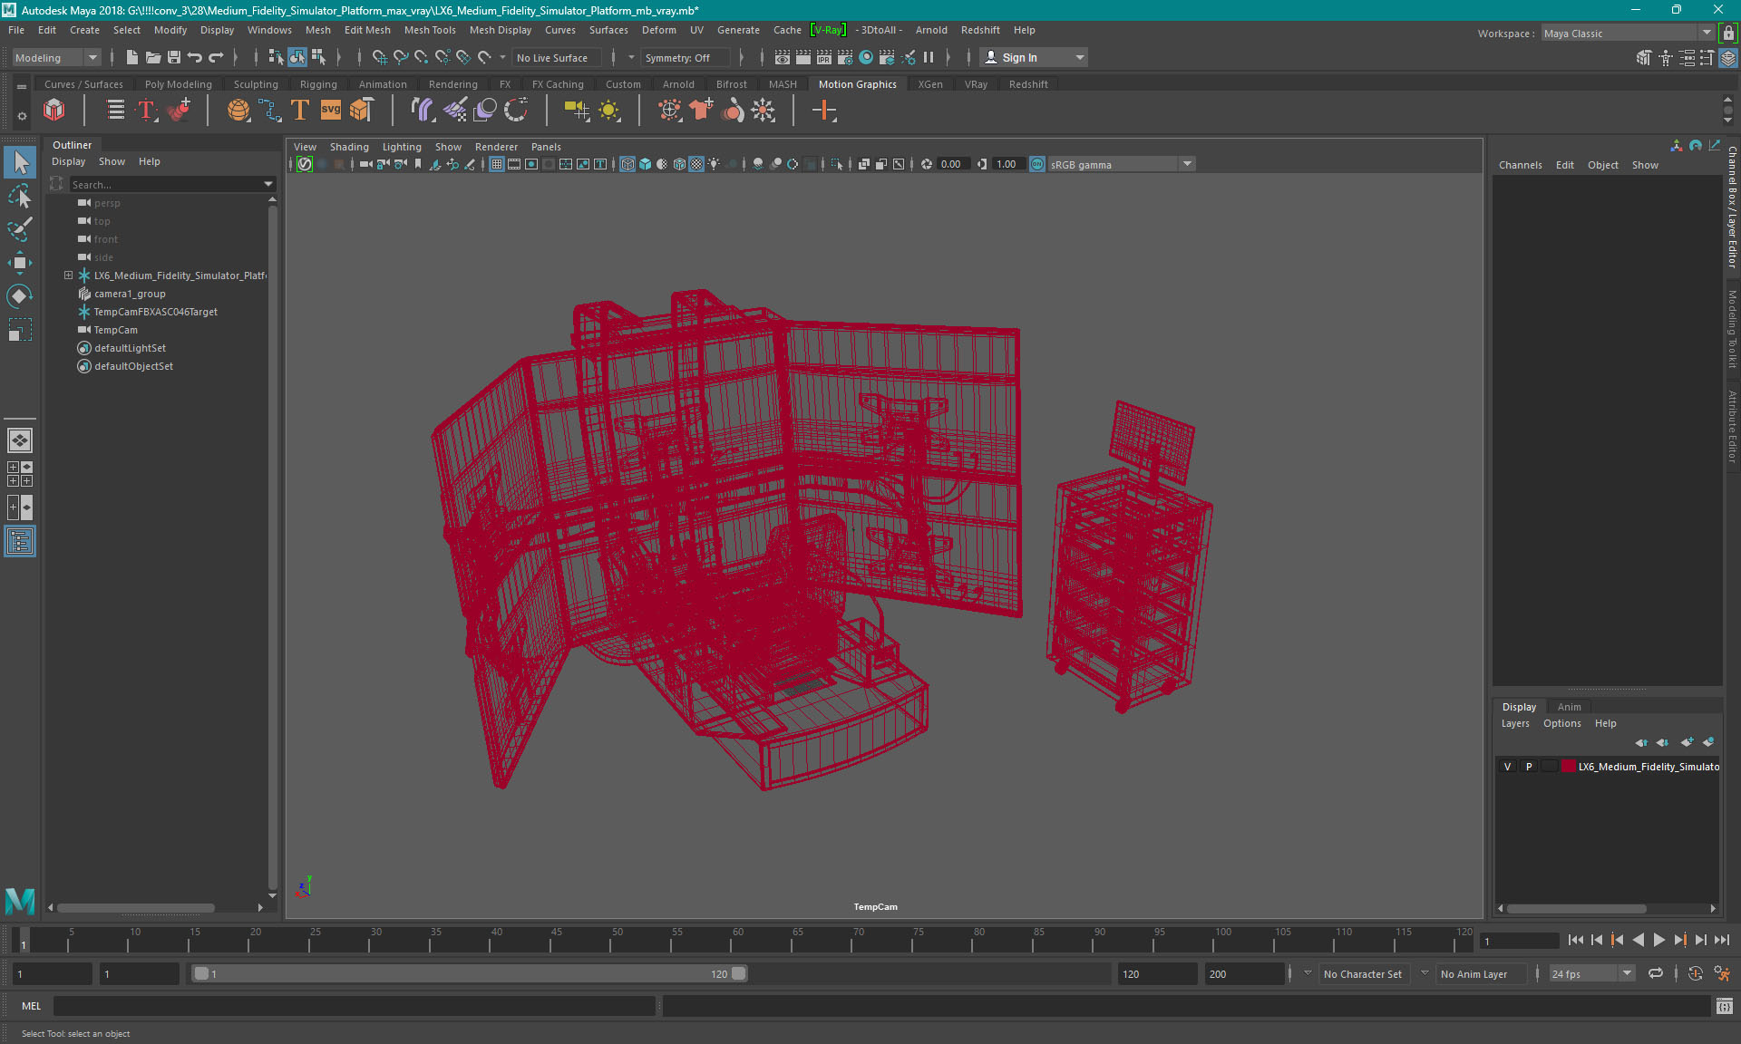
Task: Open the Motion Graphics menu tab
Action: pos(857,84)
